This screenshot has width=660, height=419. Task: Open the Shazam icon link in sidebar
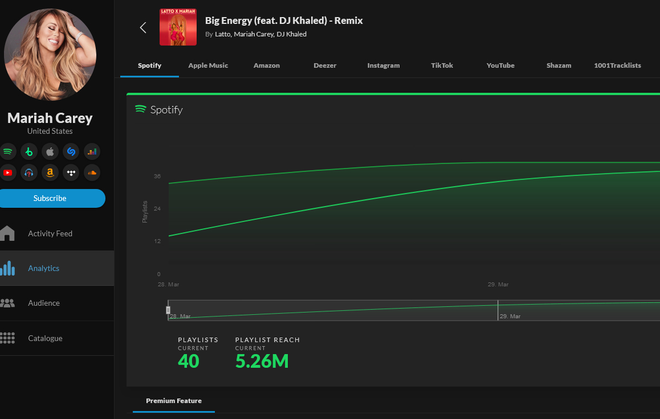click(x=71, y=151)
